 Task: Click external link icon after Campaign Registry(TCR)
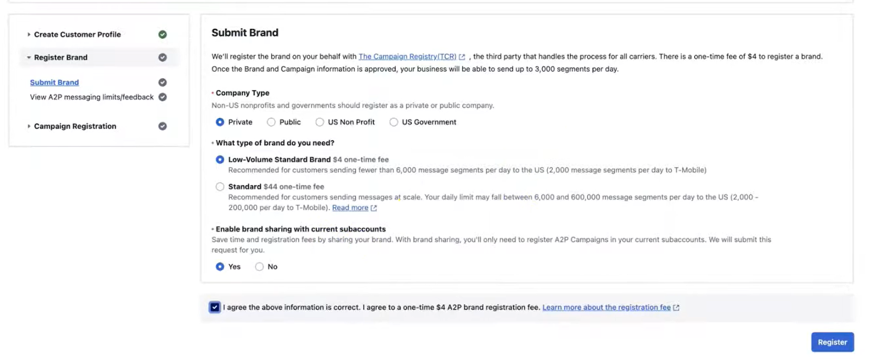coord(462,57)
